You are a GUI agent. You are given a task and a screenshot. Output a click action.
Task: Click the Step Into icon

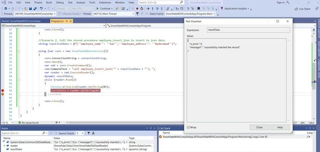pyautogui.click(x=152, y=9)
